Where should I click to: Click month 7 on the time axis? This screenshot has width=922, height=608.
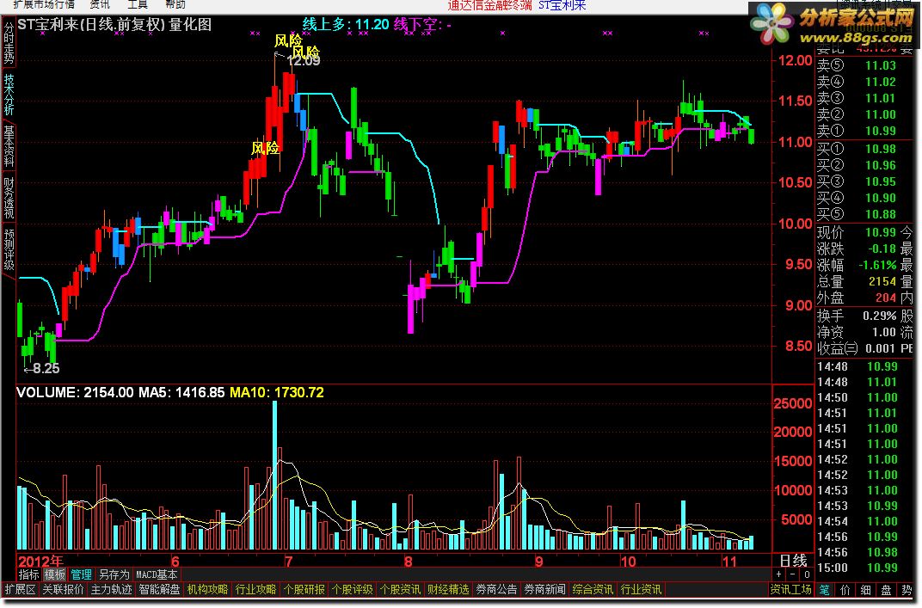288,561
